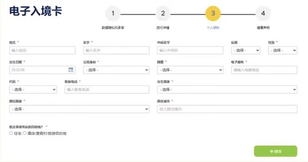
Task: Focus the 居住城市 input field
Action: [227, 109]
